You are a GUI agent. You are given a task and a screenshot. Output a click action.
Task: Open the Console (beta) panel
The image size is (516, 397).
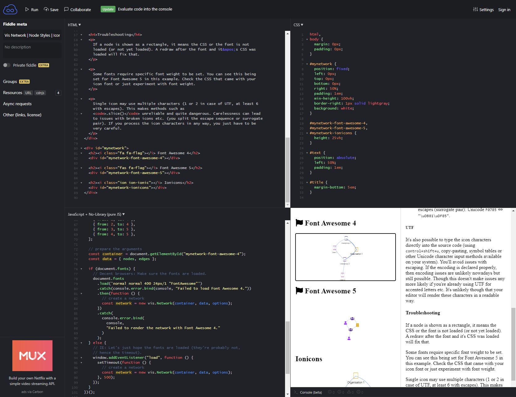coord(311,392)
